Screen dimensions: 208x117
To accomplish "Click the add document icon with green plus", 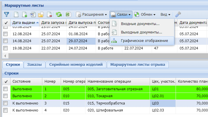I will coord(25,14).
